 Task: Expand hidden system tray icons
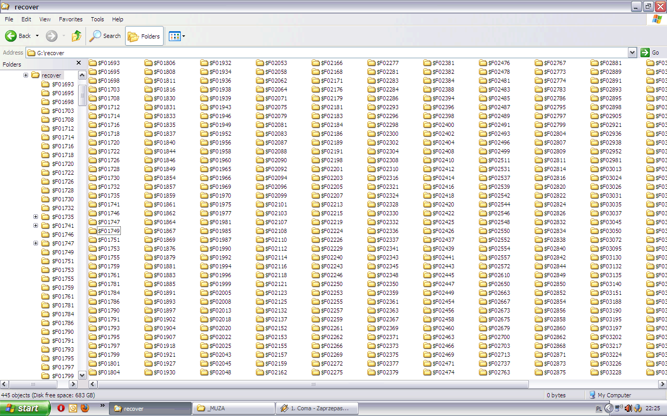coord(608,408)
